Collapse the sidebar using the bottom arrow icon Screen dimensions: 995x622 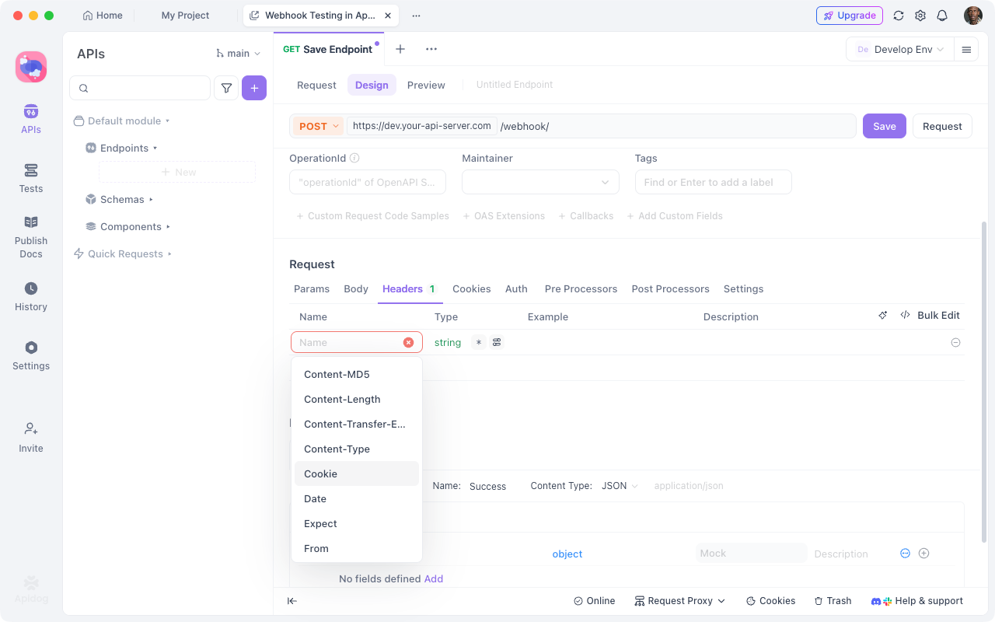[292, 601]
